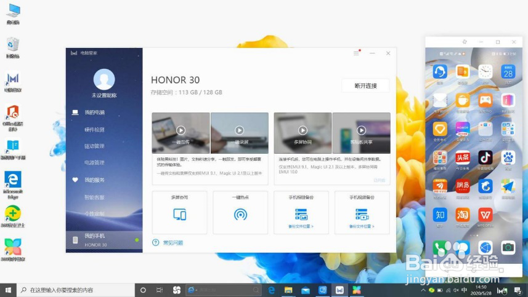Open the Baidu paw app on phone
This screenshot has height=297, width=528.
click(508, 157)
